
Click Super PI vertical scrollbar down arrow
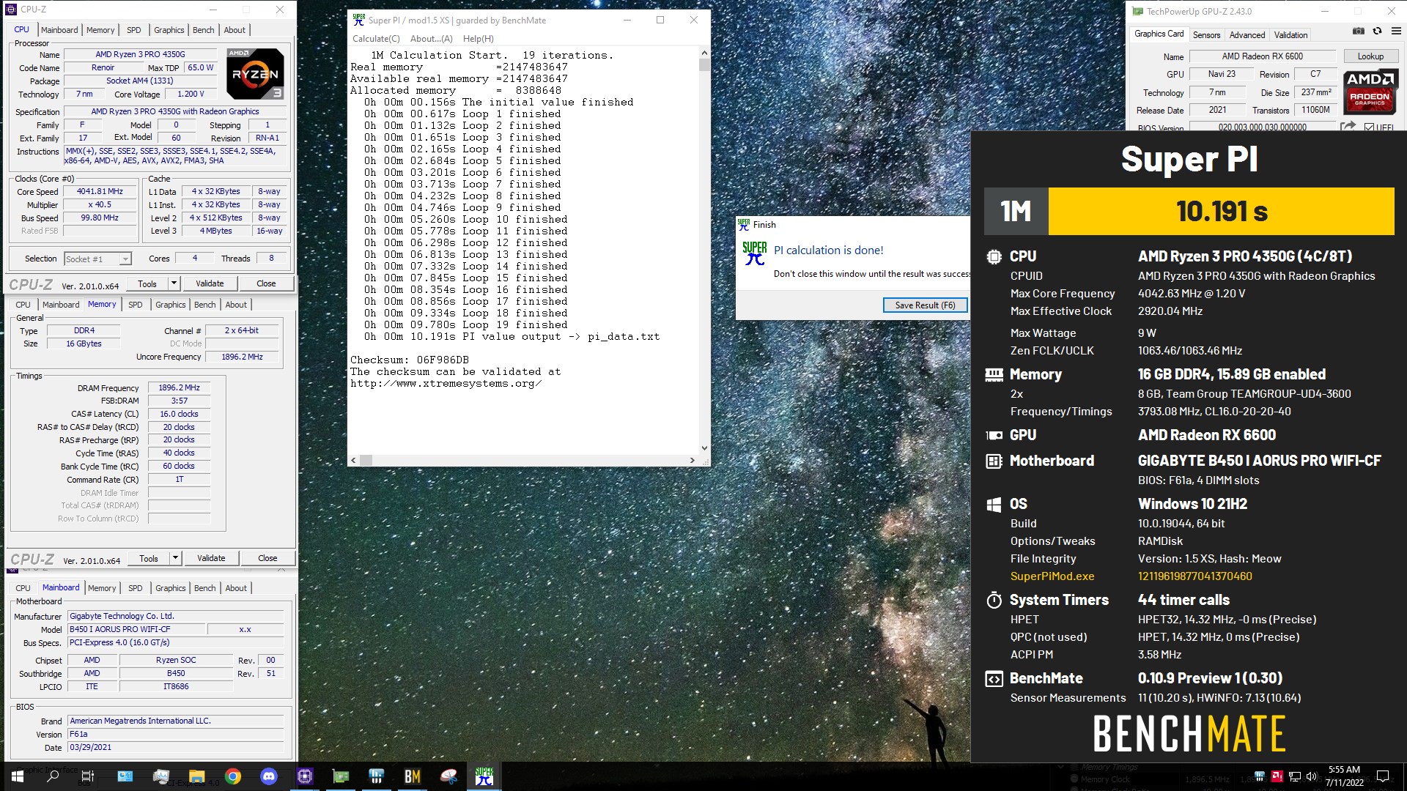point(704,448)
